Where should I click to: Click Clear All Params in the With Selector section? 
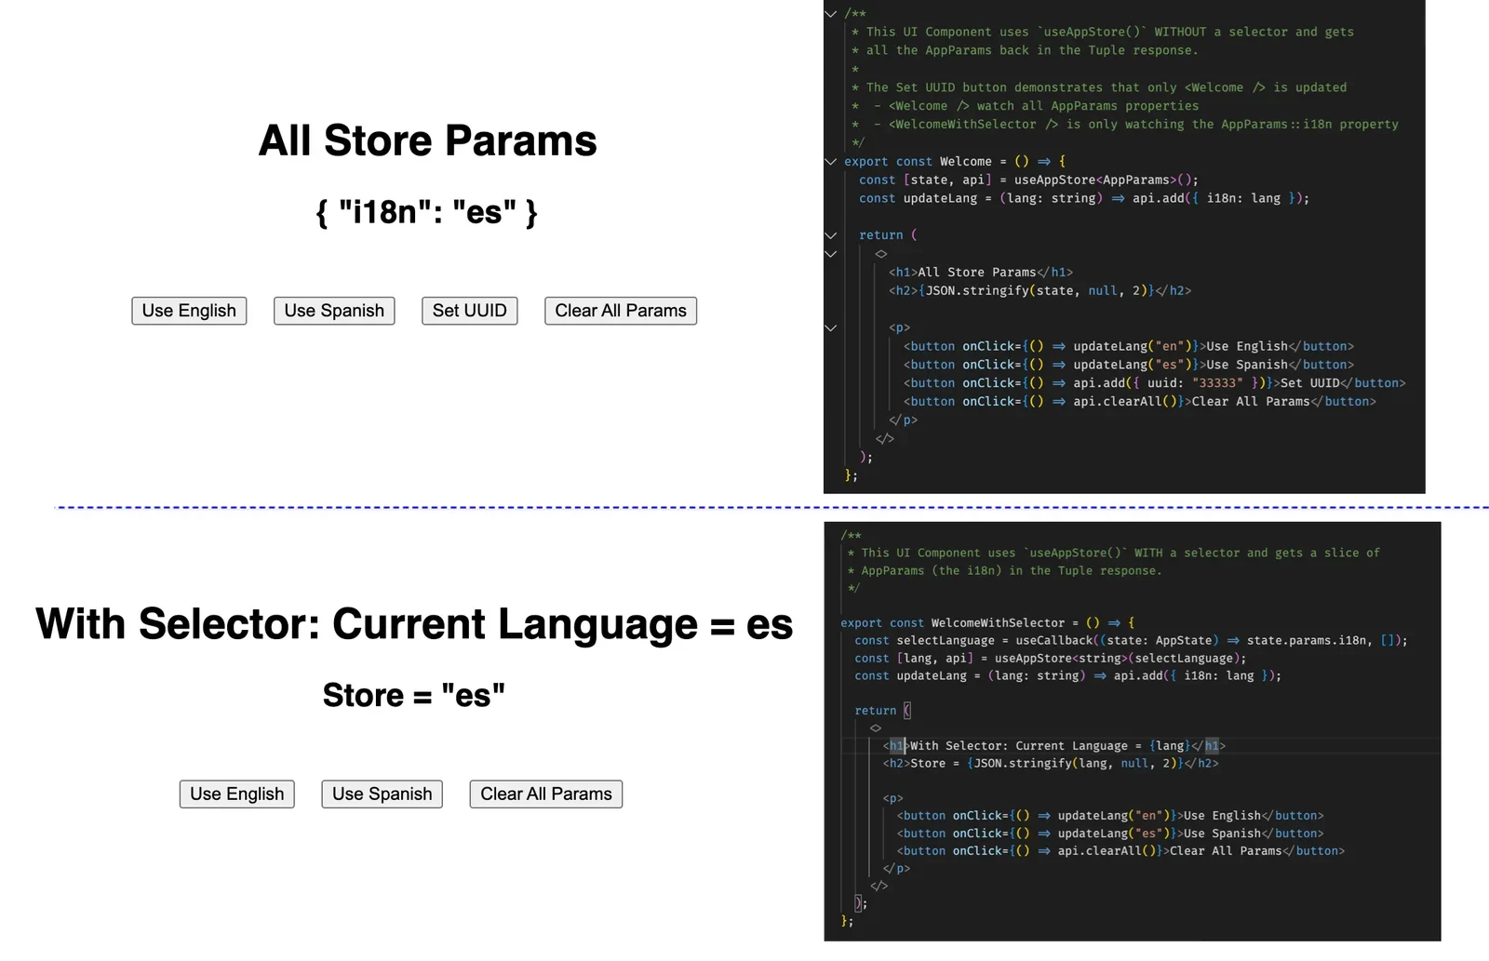[x=546, y=794]
